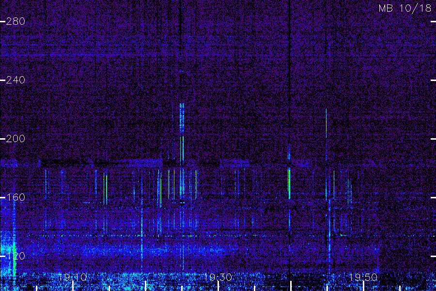Click the 240 frequency axis label
Image resolution: width=436 pixels, height=291 pixels.
(16, 80)
